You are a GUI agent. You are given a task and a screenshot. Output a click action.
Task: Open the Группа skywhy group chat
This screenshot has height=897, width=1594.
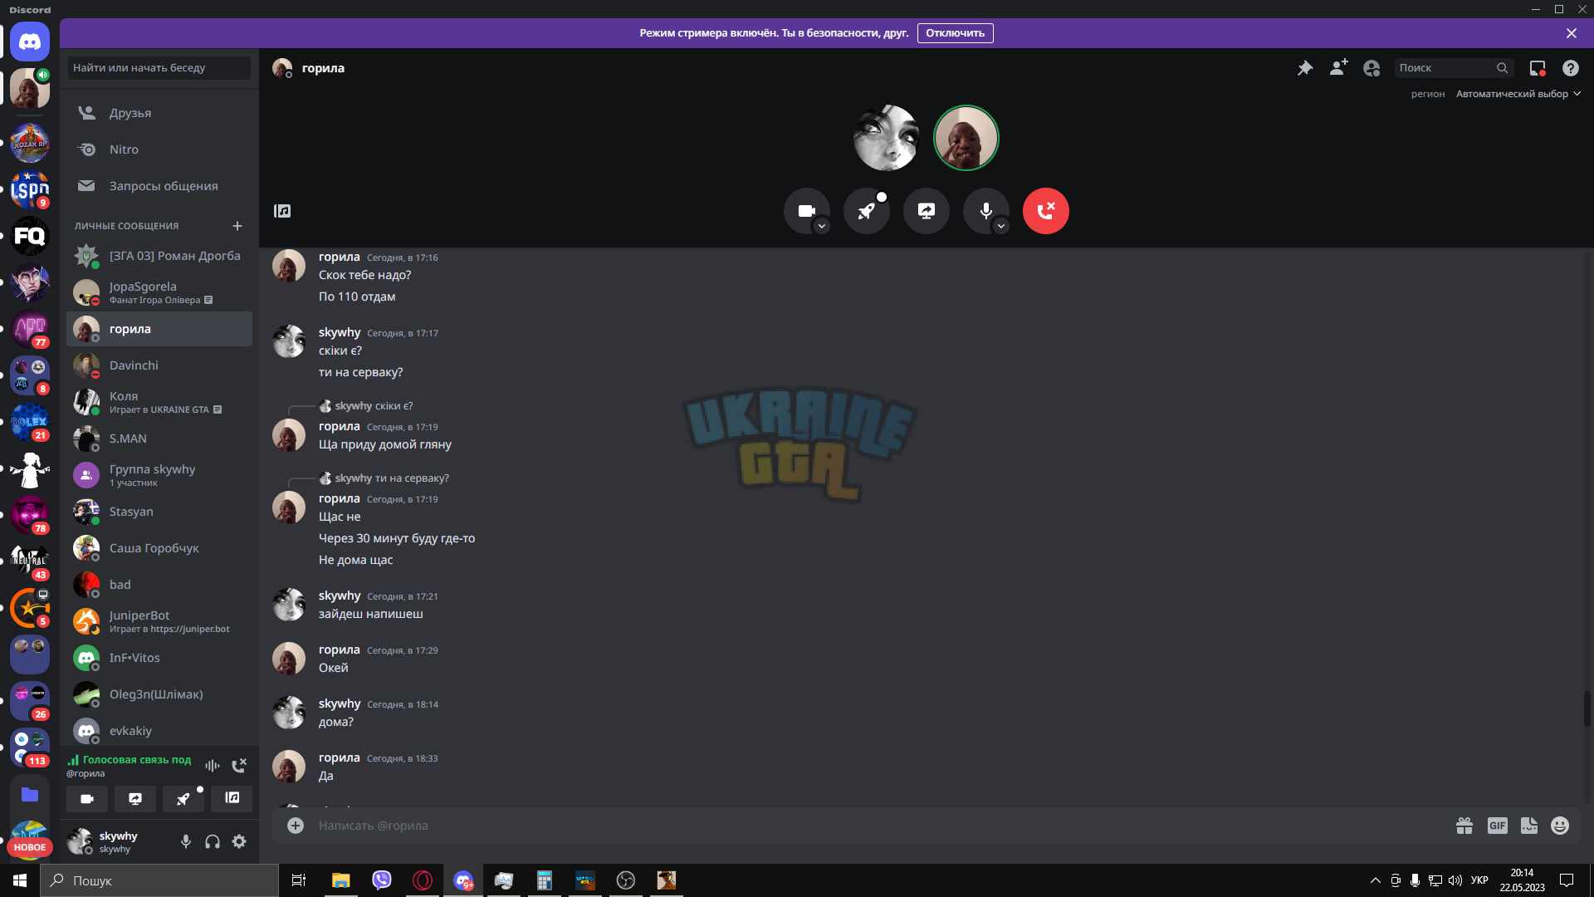coord(159,475)
